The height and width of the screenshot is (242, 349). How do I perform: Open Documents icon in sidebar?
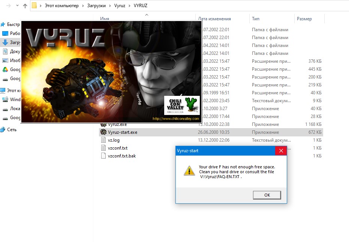tap(5, 51)
